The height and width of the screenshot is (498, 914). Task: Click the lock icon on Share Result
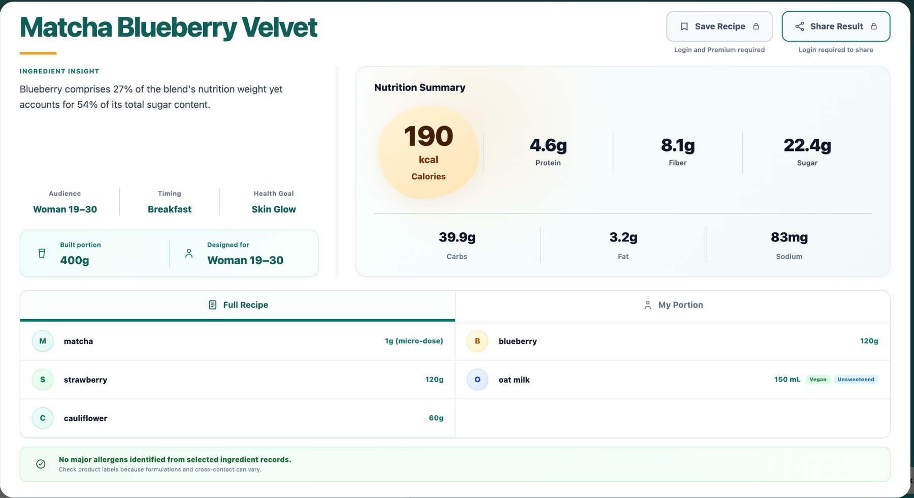[873, 26]
